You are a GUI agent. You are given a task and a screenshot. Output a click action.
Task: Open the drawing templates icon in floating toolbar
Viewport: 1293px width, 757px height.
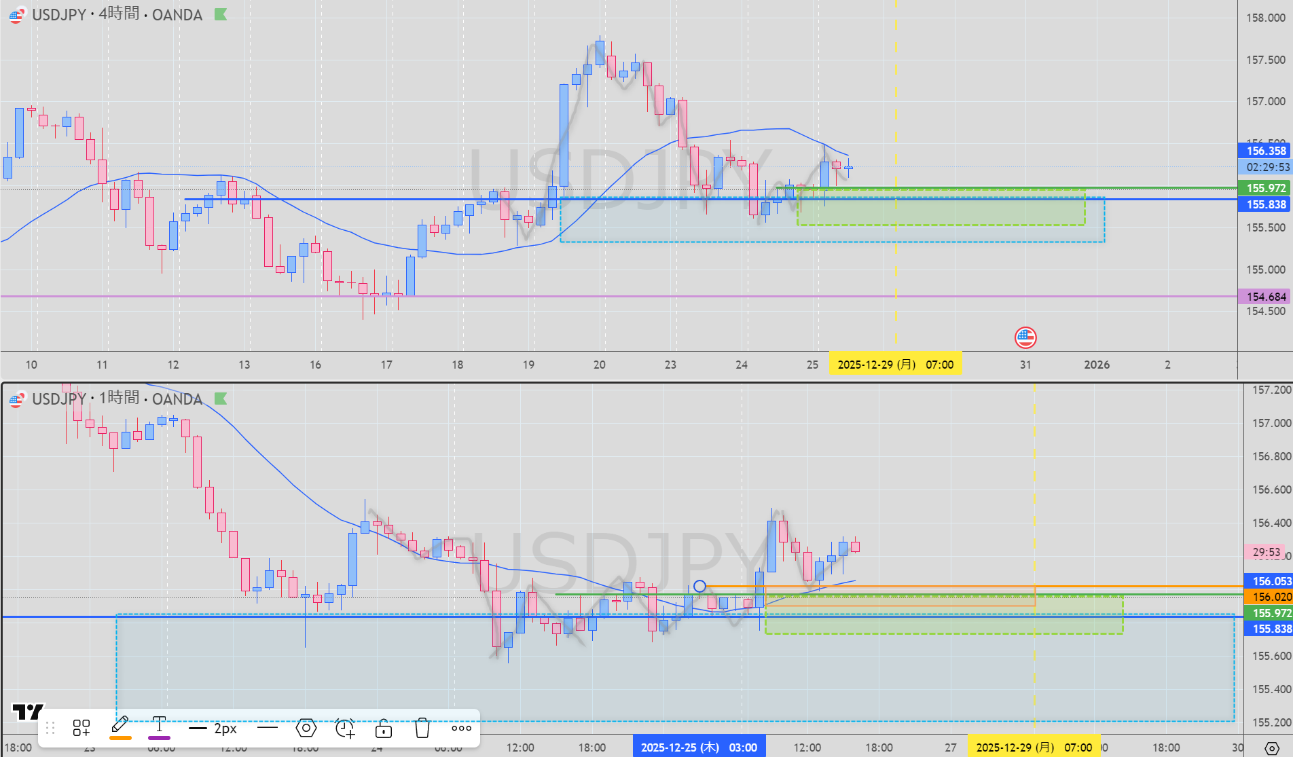(x=81, y=728)
